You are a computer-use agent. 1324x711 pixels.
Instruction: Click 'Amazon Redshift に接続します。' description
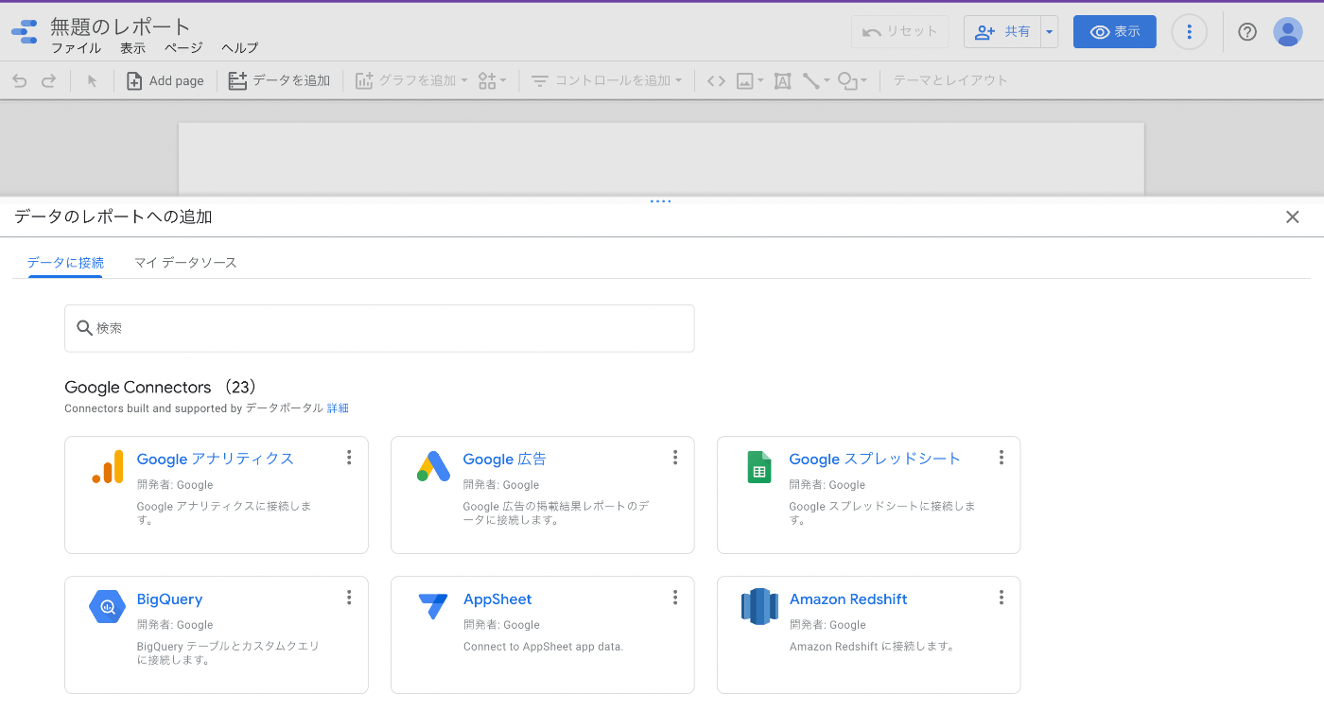pyautogui.click(x=872, y=647)
